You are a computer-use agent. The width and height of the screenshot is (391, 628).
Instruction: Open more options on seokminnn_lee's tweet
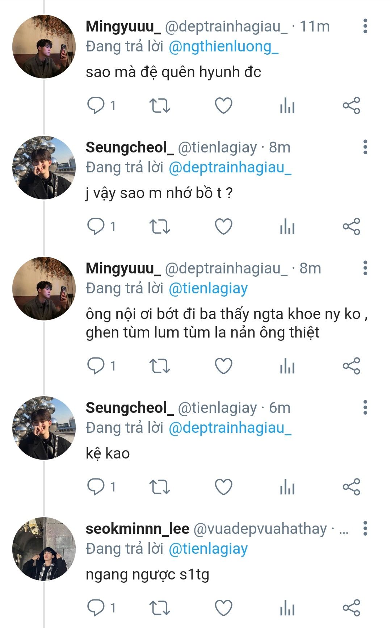(x=365, y=528)
